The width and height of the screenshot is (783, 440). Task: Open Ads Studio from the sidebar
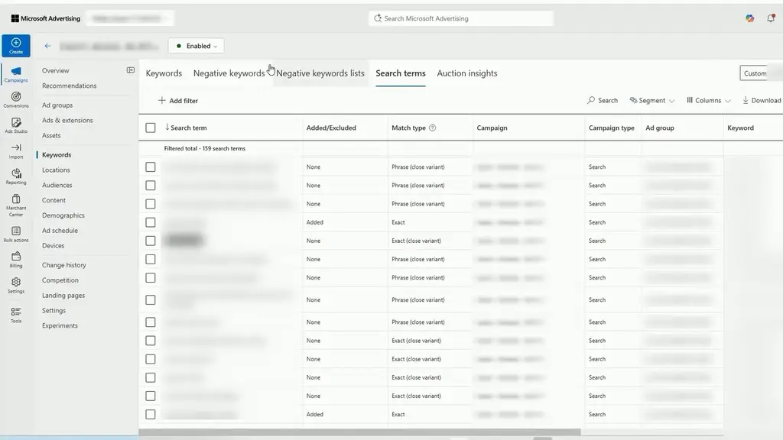16,125
